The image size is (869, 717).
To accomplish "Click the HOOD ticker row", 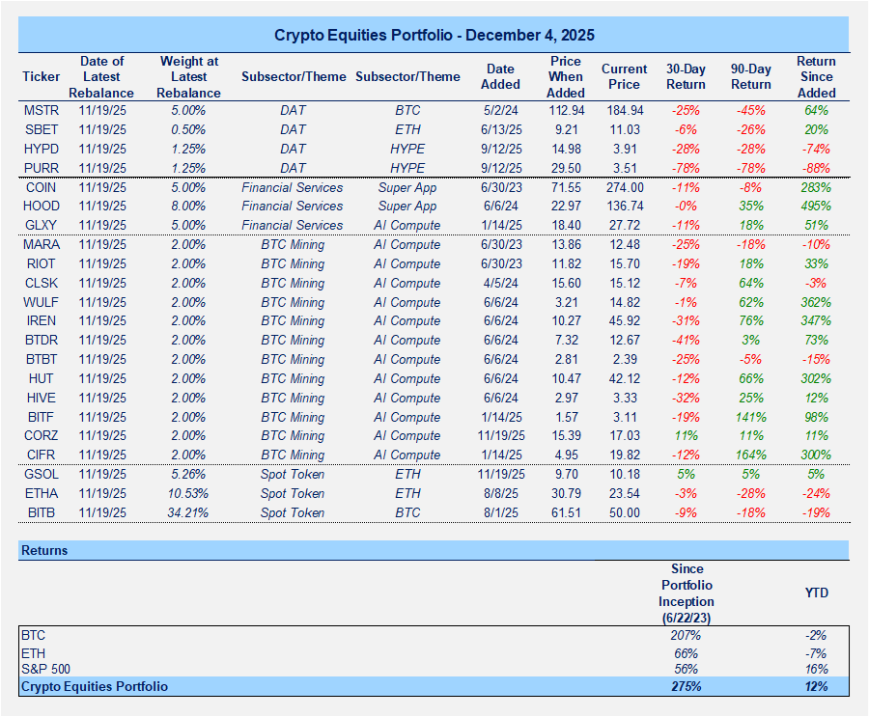I will point(41,206).
